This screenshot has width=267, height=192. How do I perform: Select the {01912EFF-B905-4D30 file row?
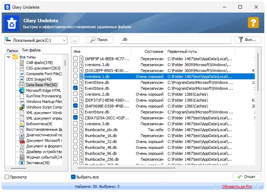coord(164,71)
